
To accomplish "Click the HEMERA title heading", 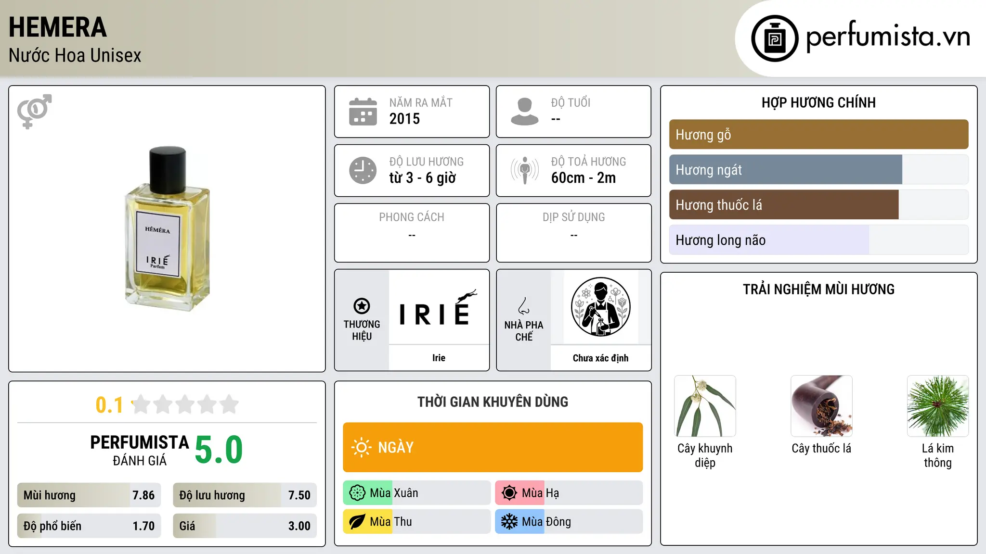I will coord(58,27).
